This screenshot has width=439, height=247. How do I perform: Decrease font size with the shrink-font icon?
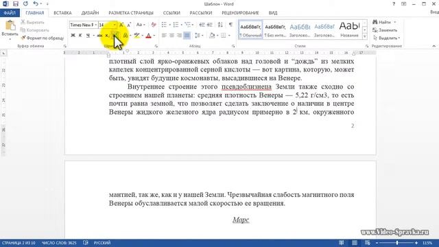pyautogui.click(x=129, y=25)
